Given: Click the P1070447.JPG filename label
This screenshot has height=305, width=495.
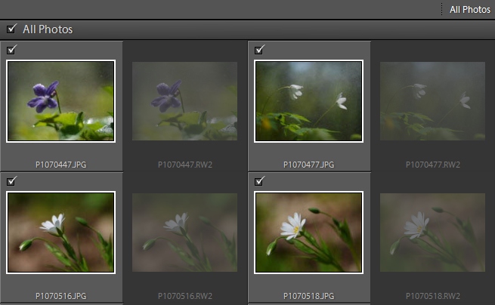Looking at the screenshot, I should pos(61,164).
